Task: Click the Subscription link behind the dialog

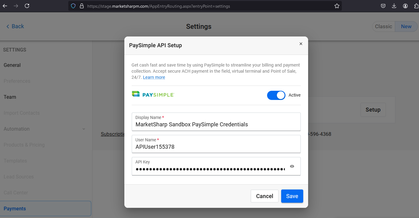Action: coord(113,134)
